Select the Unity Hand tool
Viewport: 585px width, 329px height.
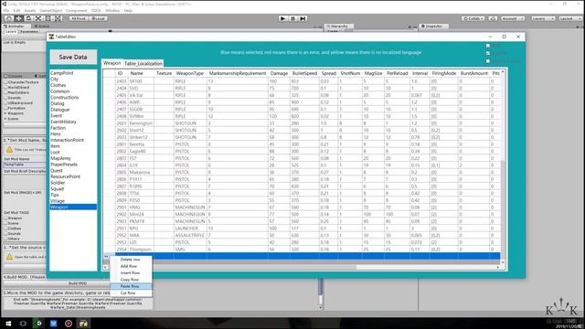click(9, 18)
